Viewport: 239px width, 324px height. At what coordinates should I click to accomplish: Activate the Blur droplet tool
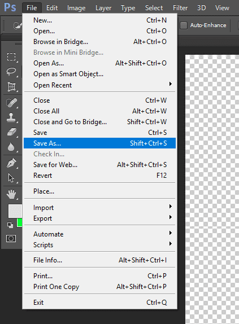coord(11,147)
